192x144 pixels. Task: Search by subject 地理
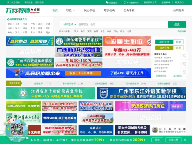point(129,31)
